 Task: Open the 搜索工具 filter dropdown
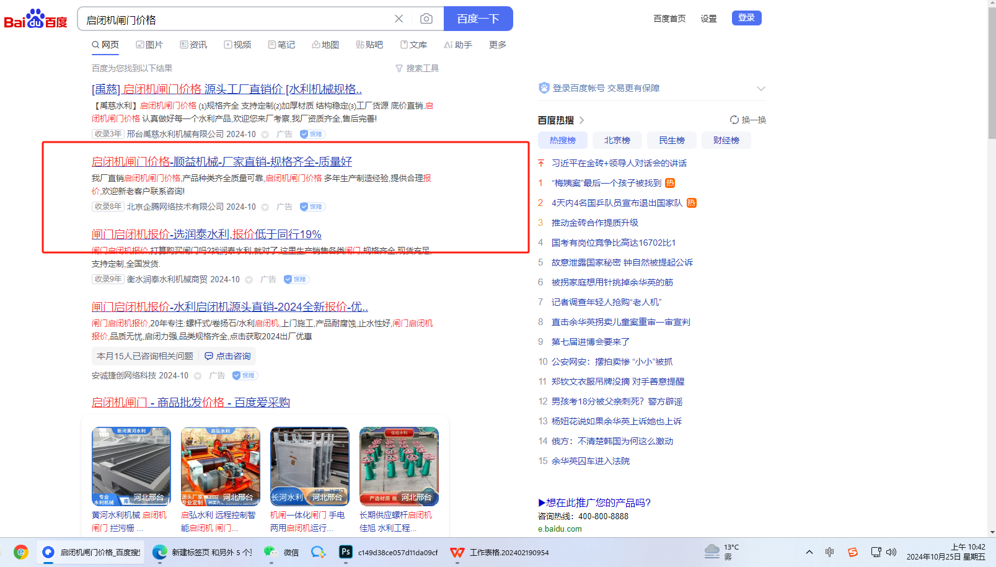coord(417,68)
